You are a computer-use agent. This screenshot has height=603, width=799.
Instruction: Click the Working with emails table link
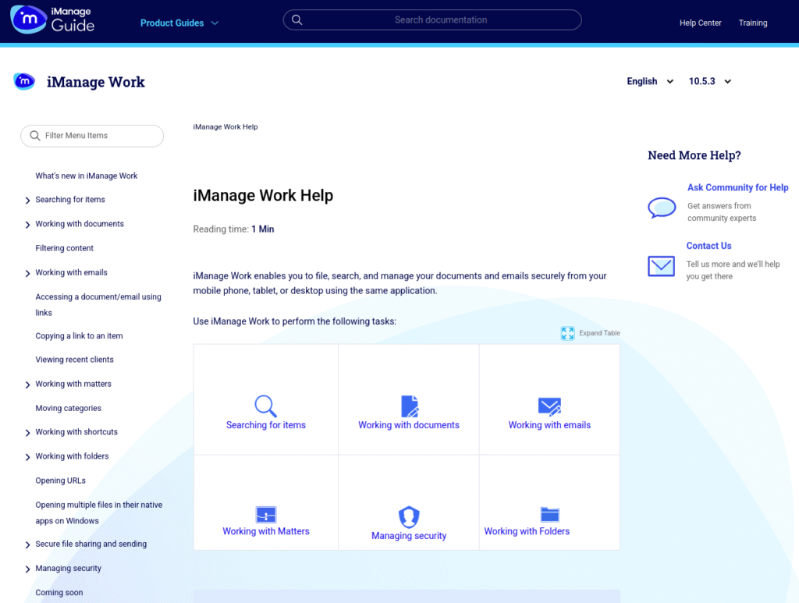point(549,425)
